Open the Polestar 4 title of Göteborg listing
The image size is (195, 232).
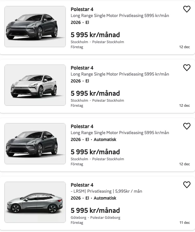82,185
